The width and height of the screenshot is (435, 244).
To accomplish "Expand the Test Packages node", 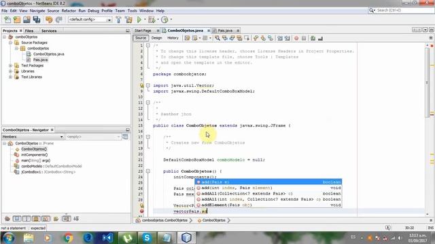I will click(x=11, y=66).
